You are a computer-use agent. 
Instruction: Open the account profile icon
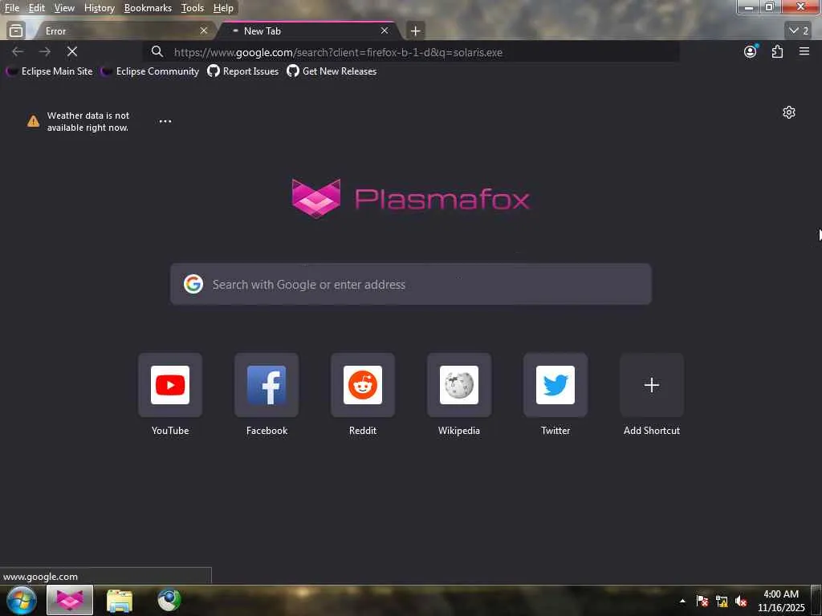[751, 51]
